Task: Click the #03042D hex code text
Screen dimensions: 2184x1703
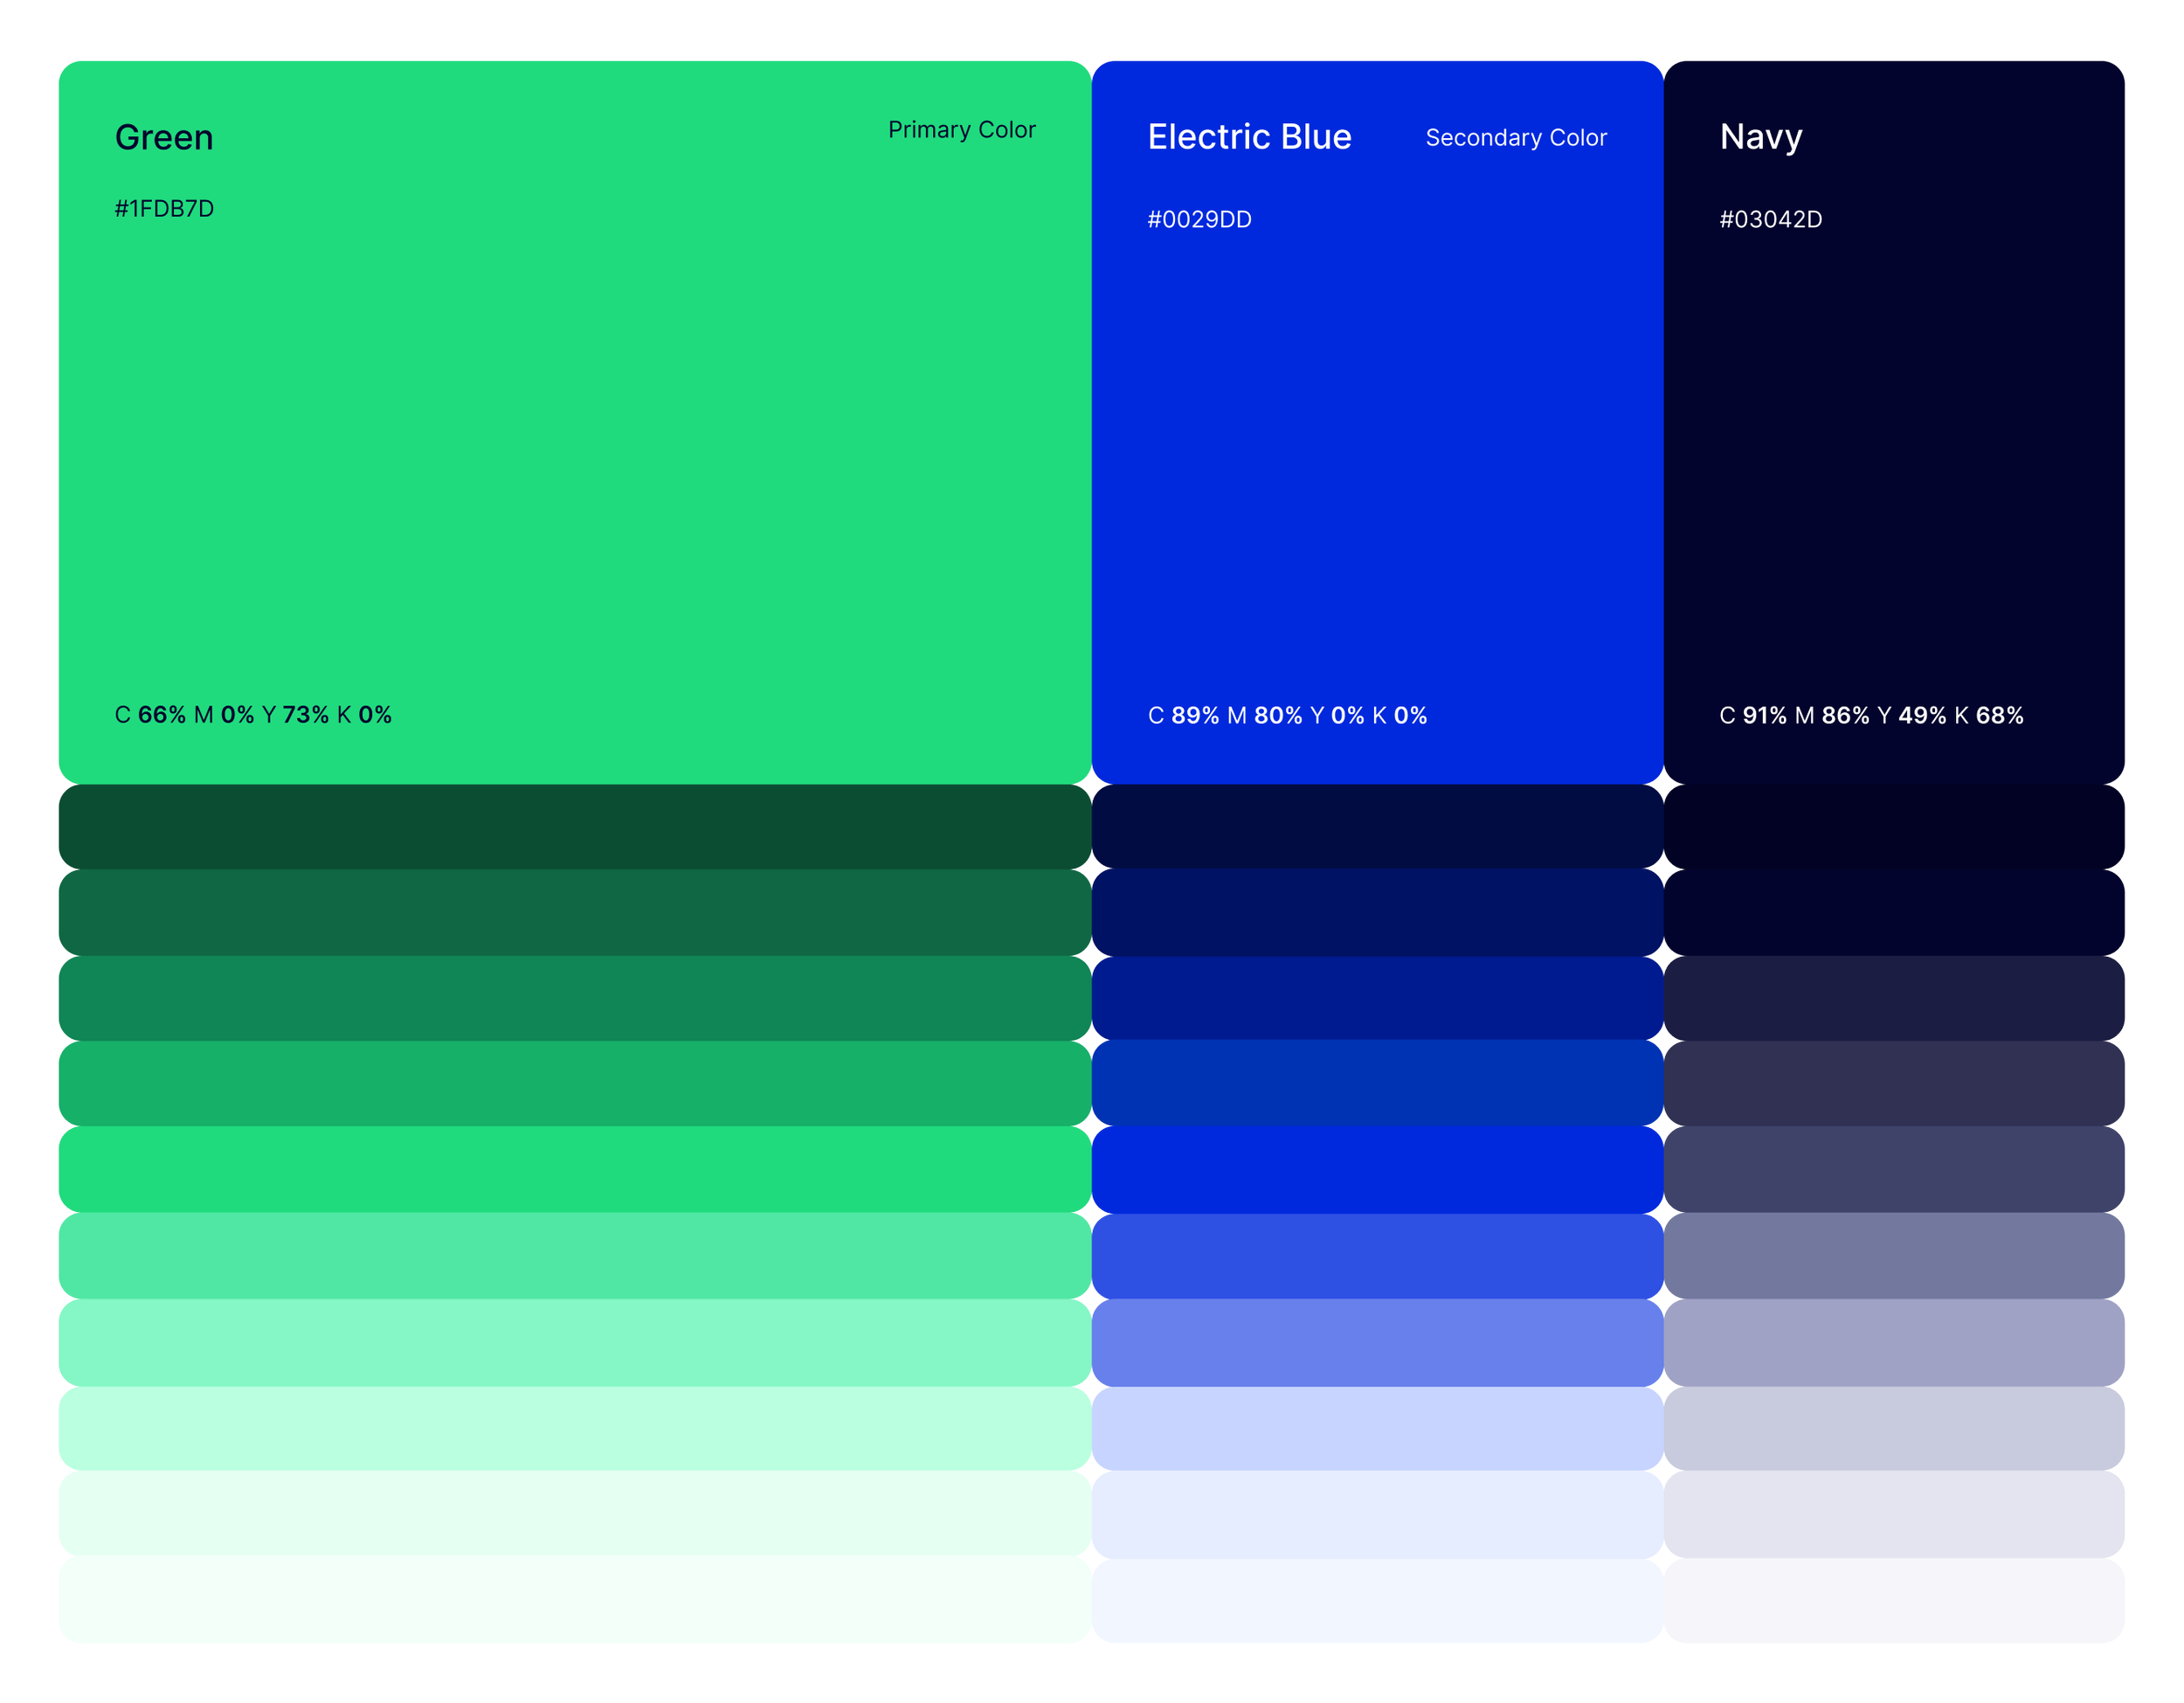Action: point(1770,219)
